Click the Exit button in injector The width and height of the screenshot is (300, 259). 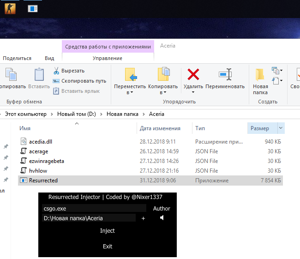point(108,247)
